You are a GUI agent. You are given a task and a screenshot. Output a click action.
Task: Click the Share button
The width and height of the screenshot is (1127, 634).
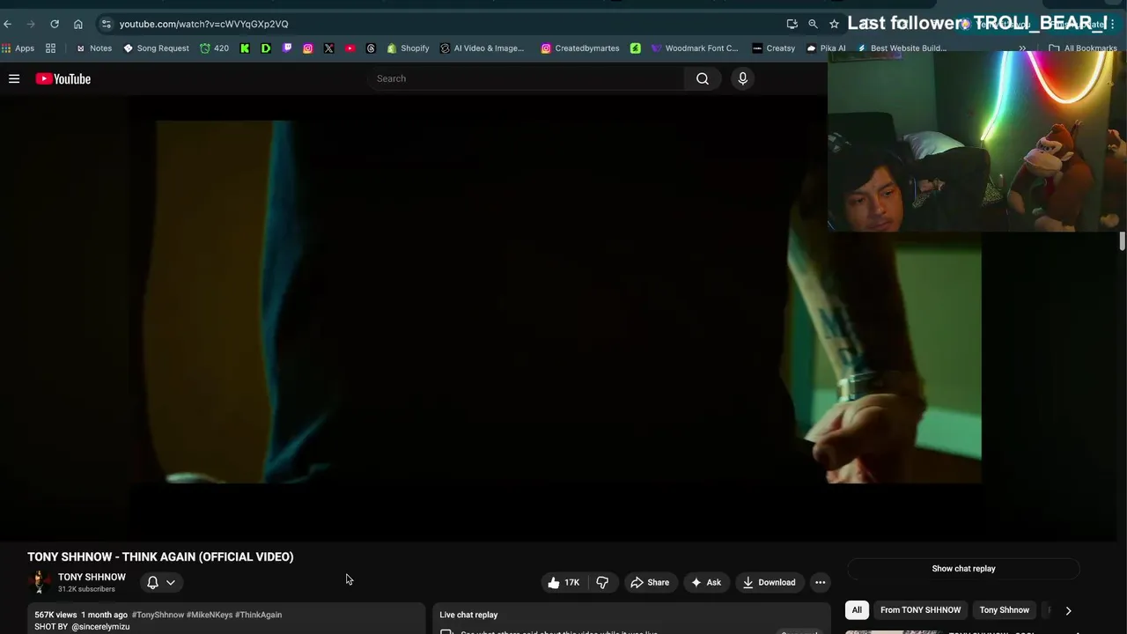650,582
